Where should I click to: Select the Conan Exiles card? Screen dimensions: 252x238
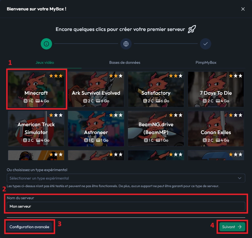click(216, 129)
